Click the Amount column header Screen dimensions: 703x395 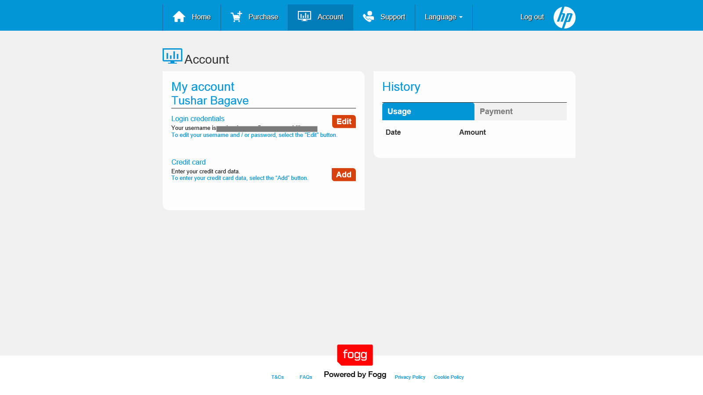coord(472,132)
